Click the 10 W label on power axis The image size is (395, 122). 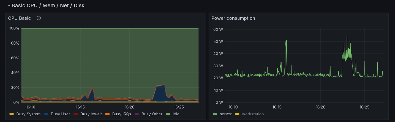tap(218, 90)
